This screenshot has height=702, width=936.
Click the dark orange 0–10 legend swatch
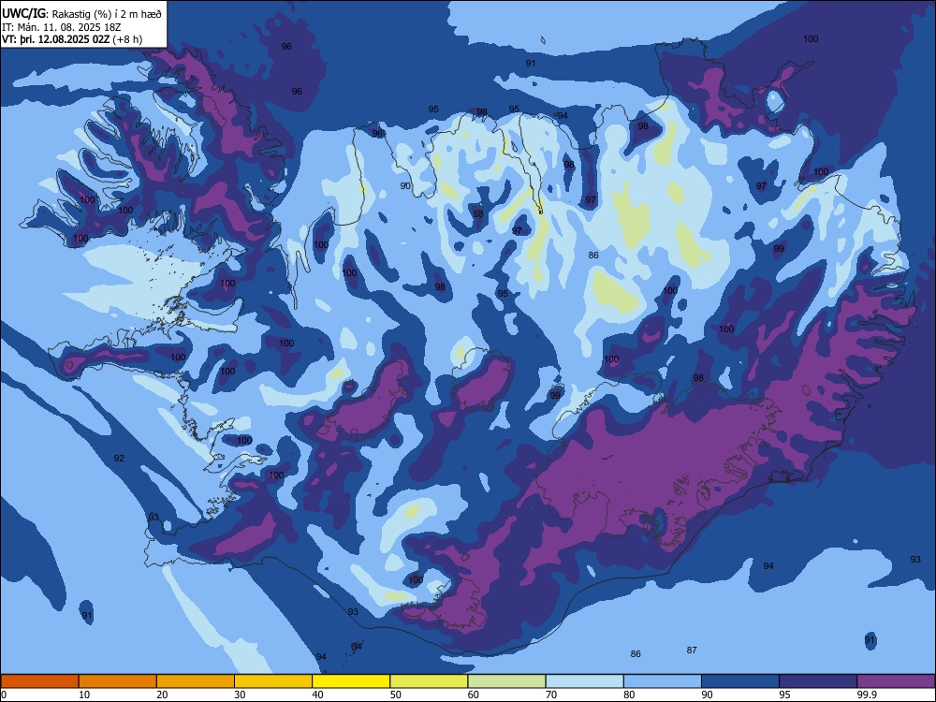tap(39, 681)
